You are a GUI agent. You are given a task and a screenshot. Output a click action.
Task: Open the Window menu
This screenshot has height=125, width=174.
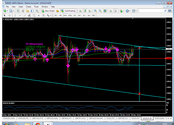pyautogui.click(x=45, y=7)
